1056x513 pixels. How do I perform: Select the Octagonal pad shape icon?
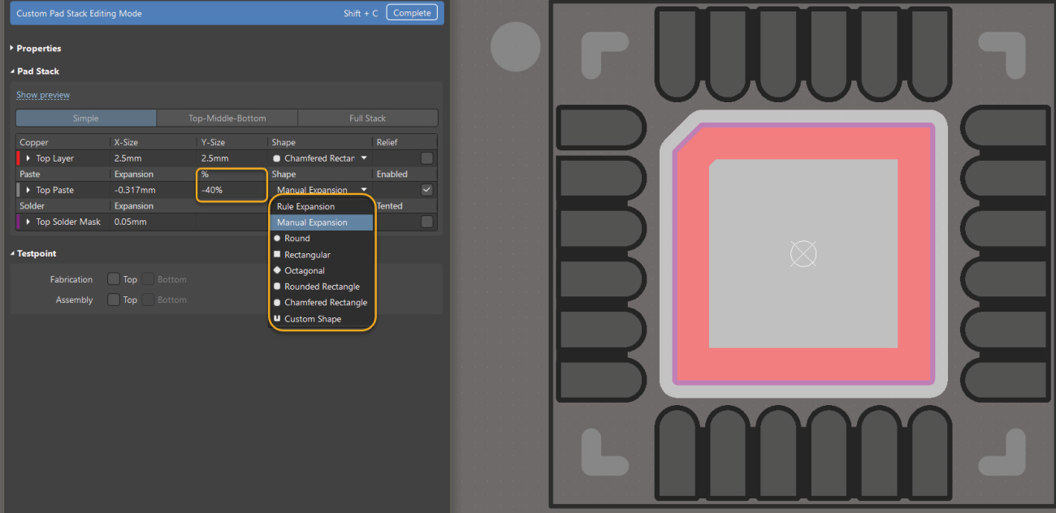(277, 270)
